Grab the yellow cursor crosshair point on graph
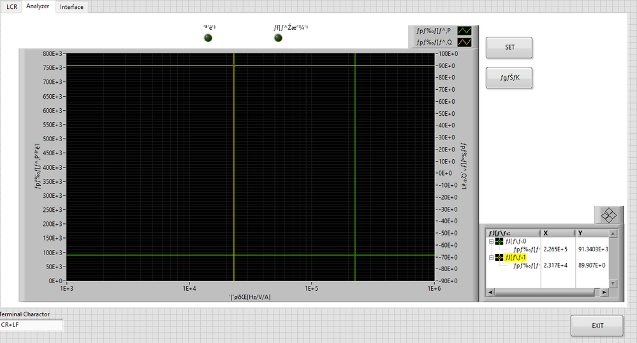 pos(234,66)
